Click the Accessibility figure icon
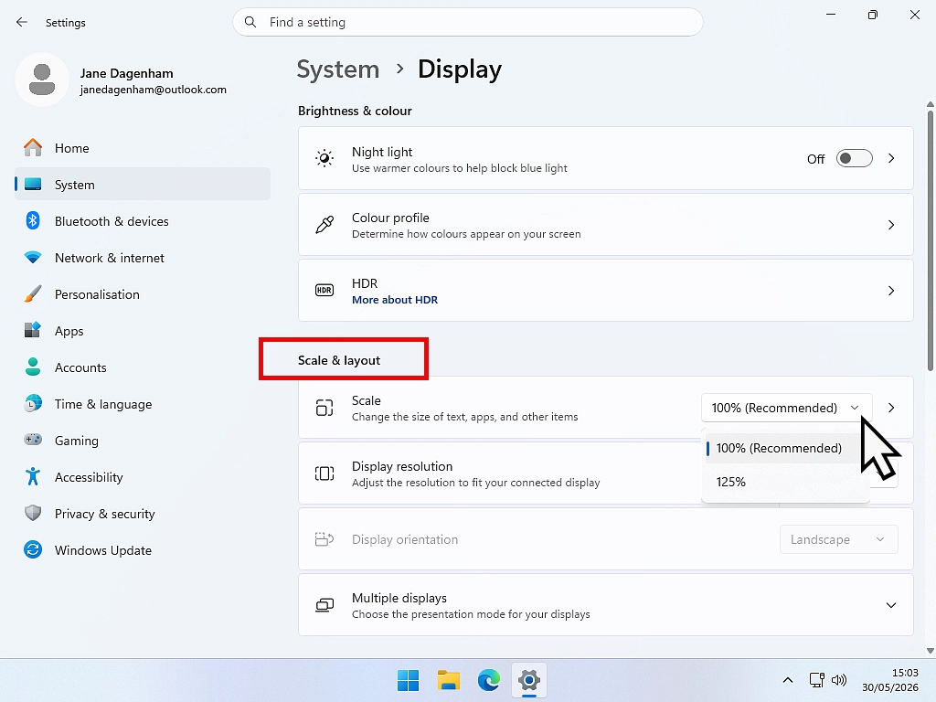The width and height of the screenshot is (936, 702). pos(33,476)
